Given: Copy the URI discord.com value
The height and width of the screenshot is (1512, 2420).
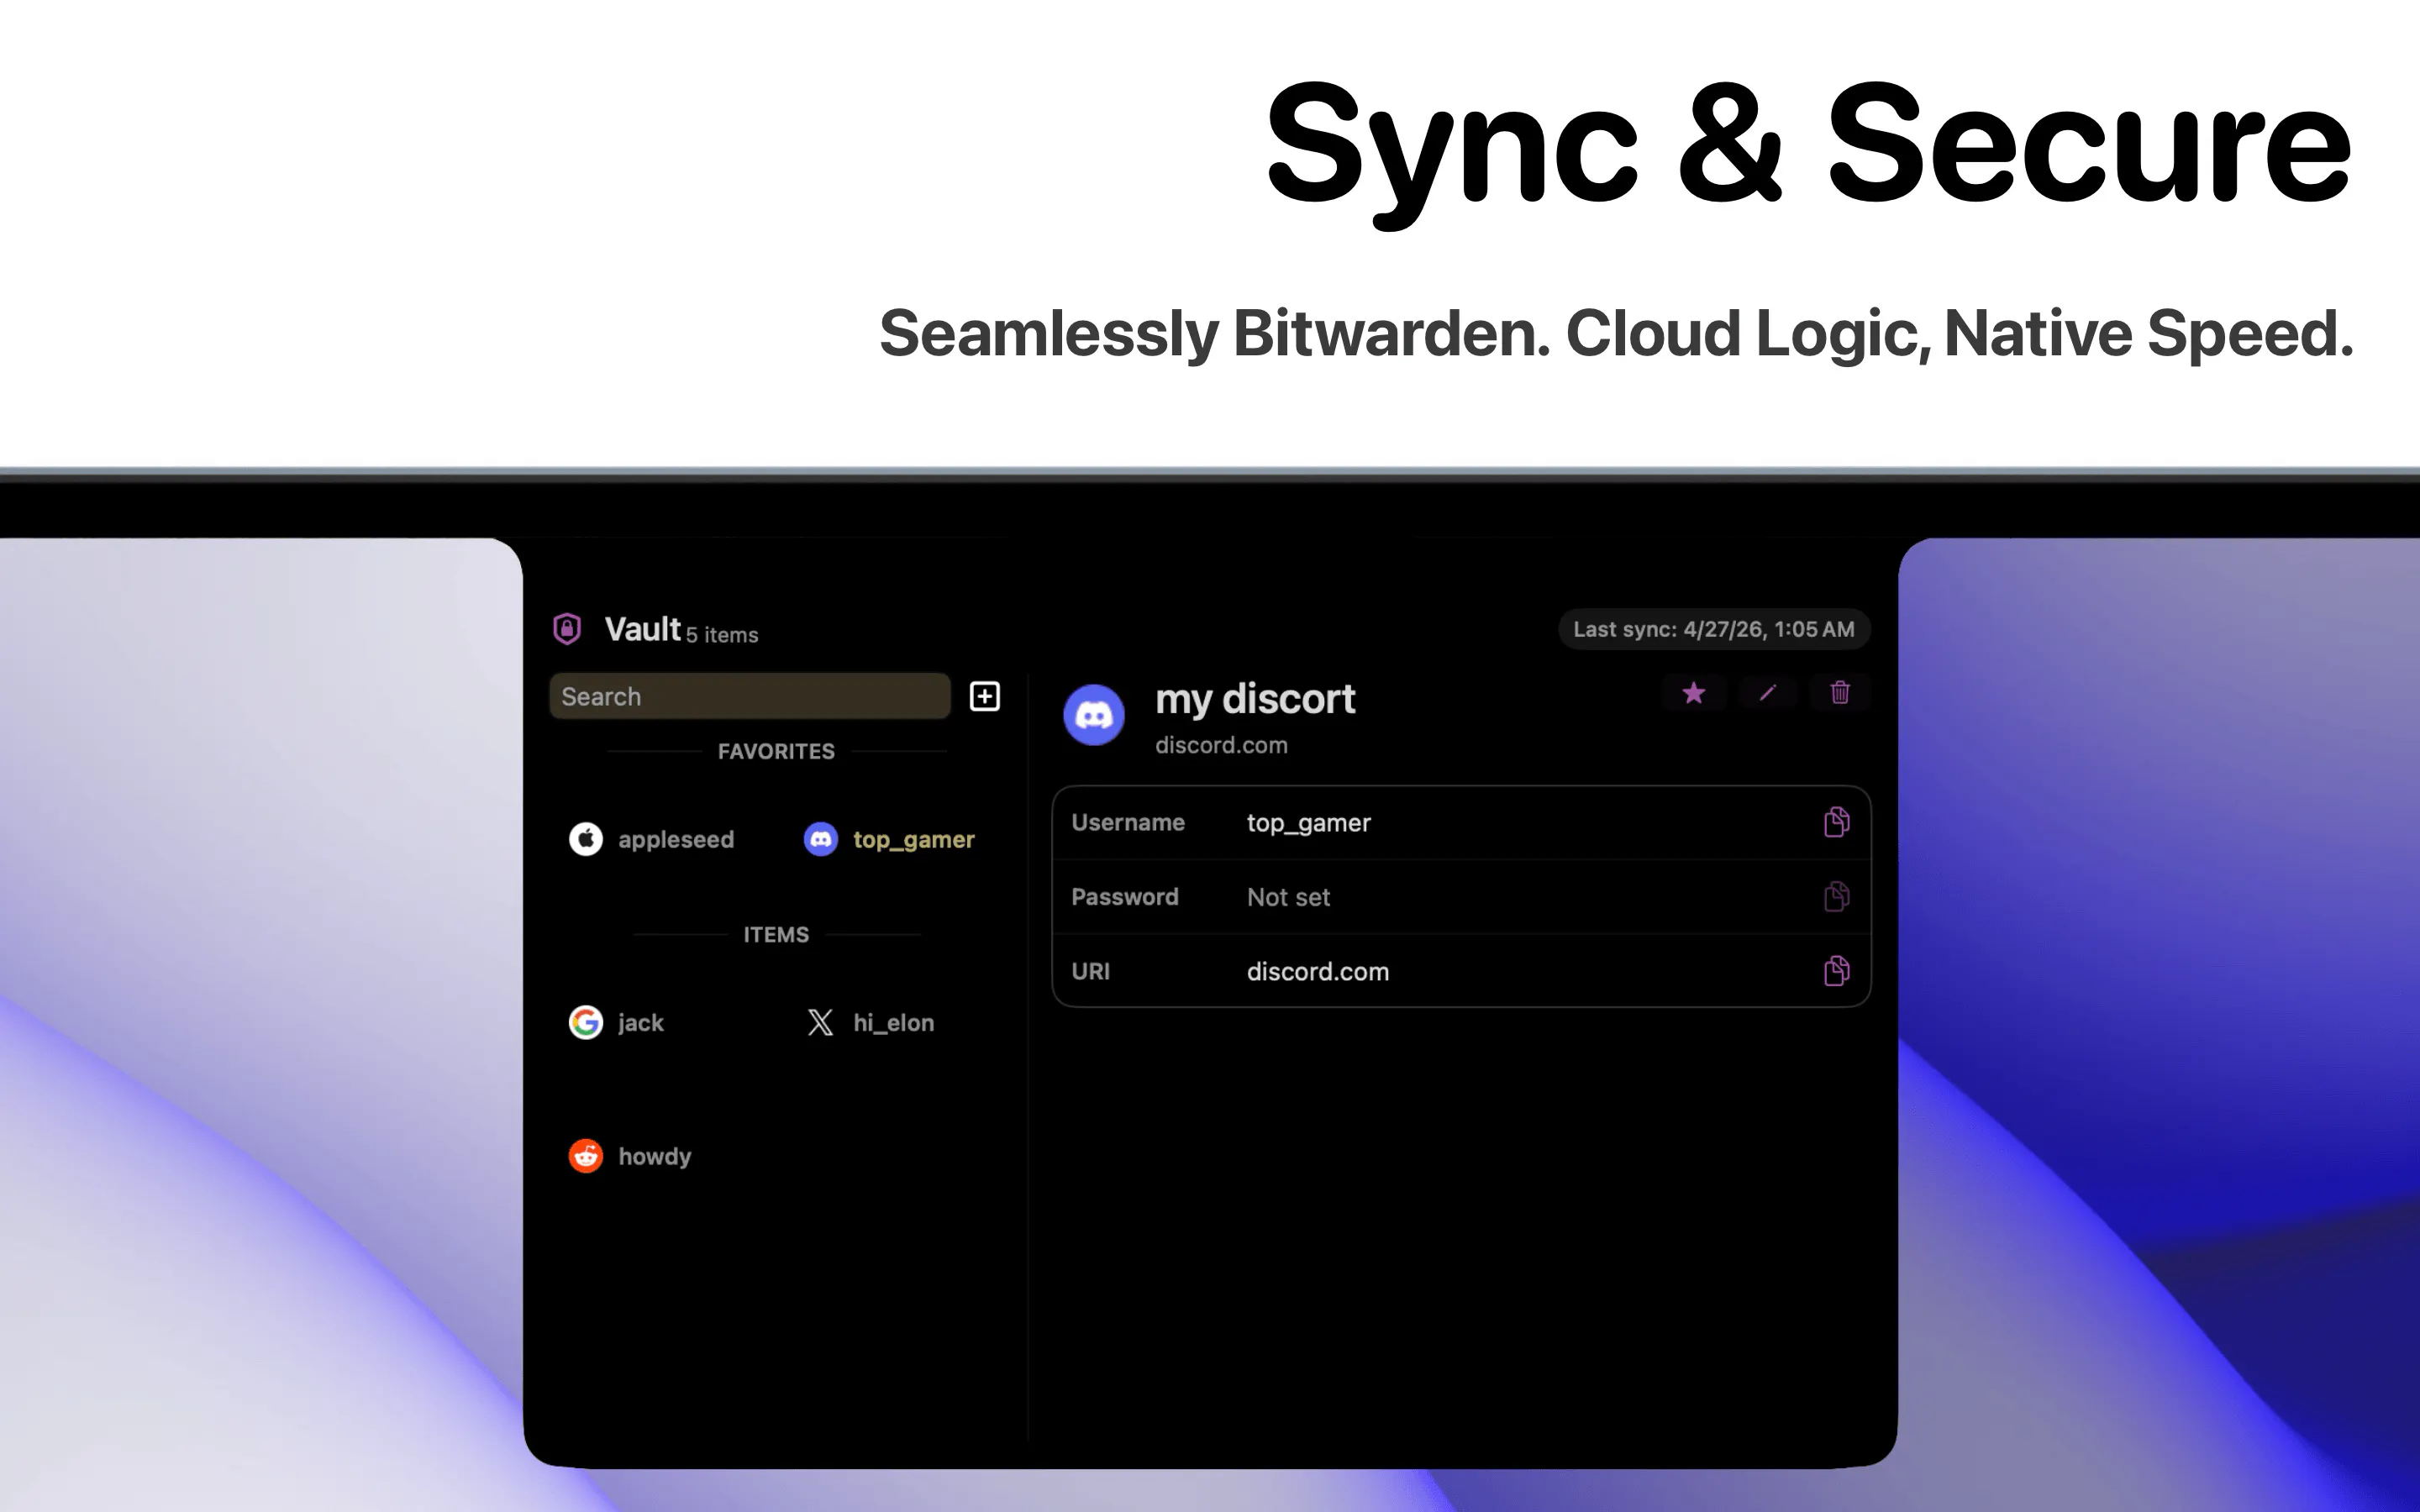Looking at the screenshot, I should 1836,970.
